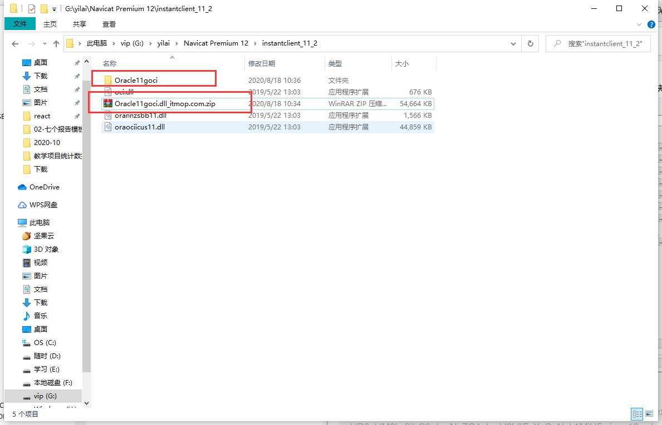Open 3D 对象 folder in sidebar
This screenshot has width=662, height=425.
click(46, 249)
